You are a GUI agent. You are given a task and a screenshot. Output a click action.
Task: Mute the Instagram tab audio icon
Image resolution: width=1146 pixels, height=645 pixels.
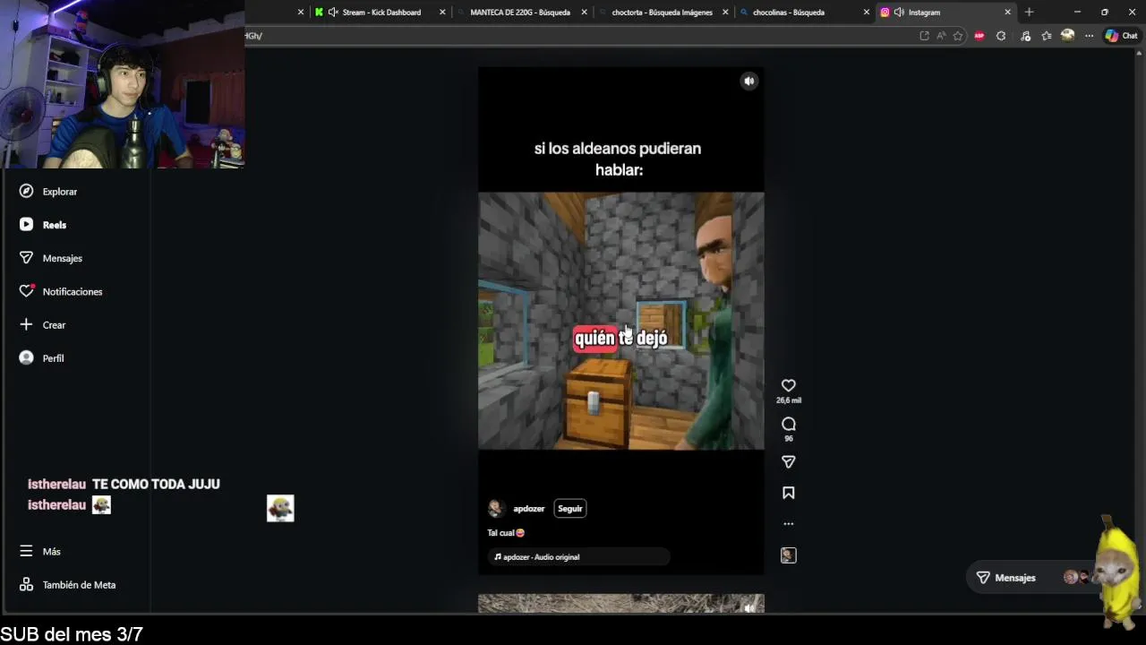pos(899,13)
